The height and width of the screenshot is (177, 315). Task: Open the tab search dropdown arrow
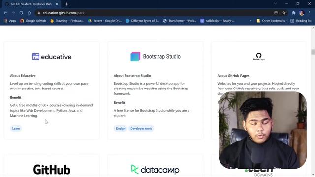pos(276,3)
